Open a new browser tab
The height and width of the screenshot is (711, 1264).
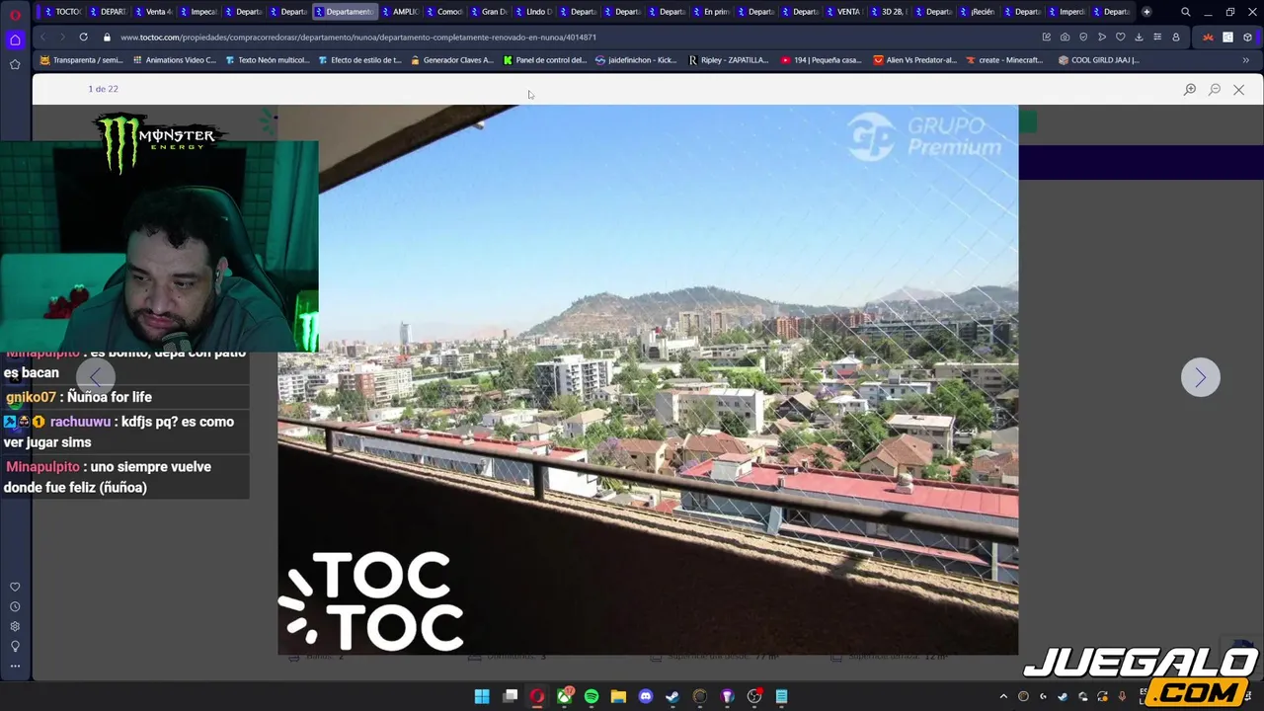(1146, 12)
